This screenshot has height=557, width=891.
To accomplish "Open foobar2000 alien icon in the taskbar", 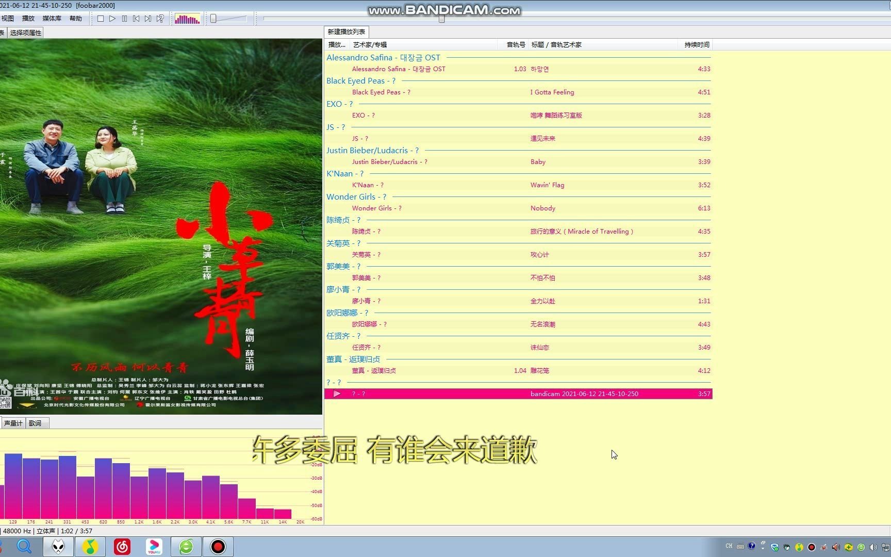I will click(x=58, y=547).
